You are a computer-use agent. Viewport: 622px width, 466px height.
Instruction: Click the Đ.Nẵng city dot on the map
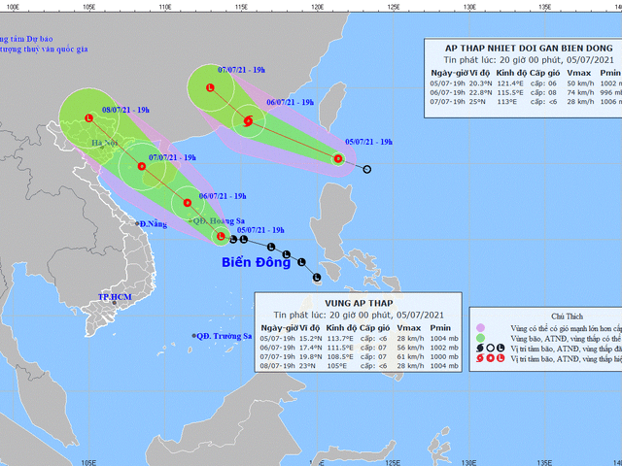[136, 225]
